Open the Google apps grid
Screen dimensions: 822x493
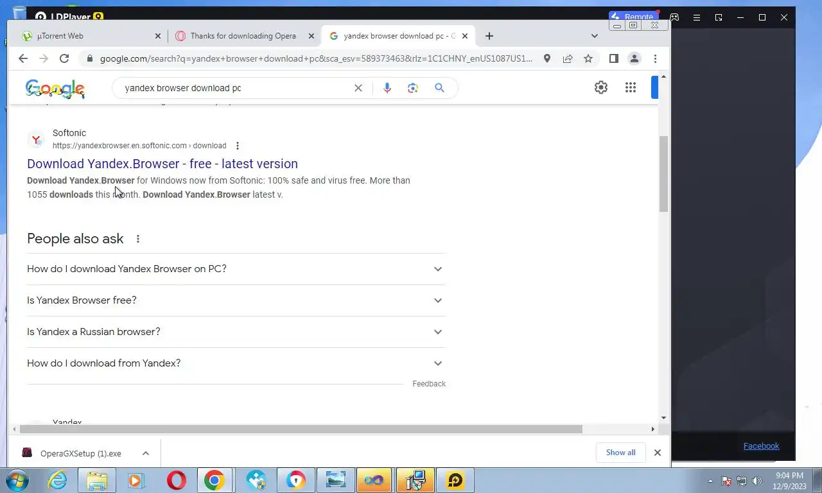coord(631,87)
